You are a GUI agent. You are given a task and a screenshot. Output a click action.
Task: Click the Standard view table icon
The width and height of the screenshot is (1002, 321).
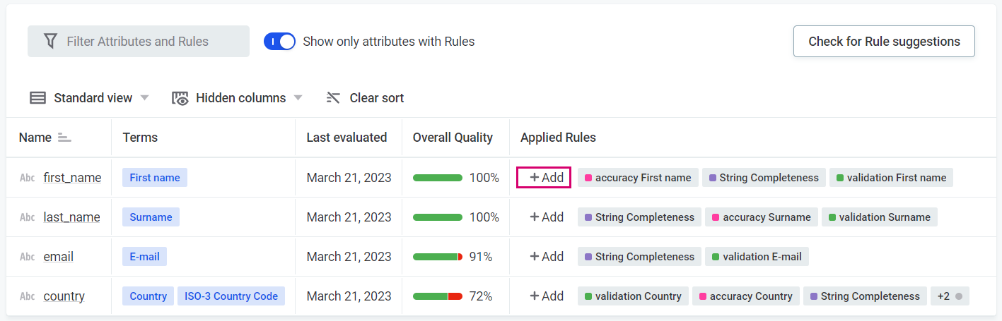(37, 98)
